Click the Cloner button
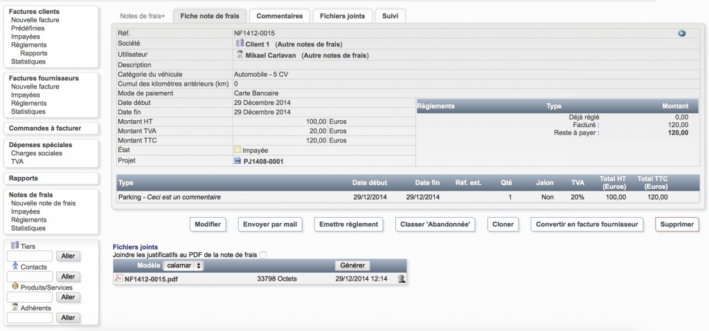Viewport: 709px width, 331px height. pos(503,225)
